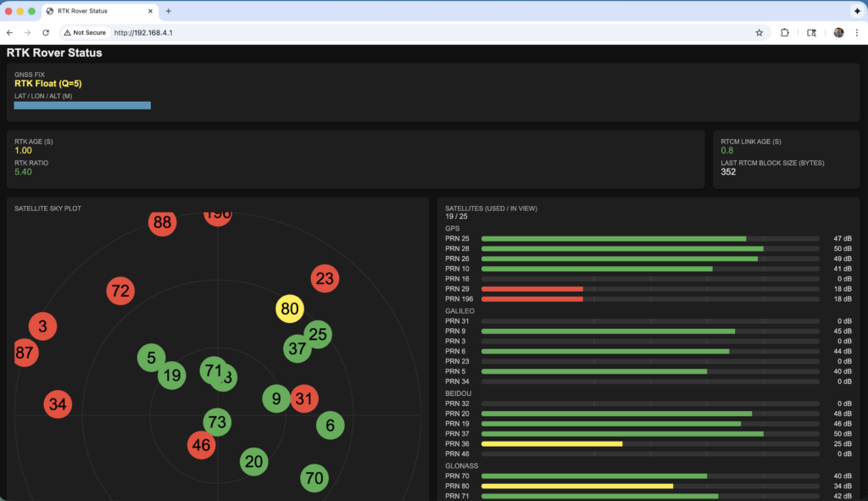Close the RTK Rover Status tab
Image resolution: width=868 pixels, height=501 pixels.
coord(150,11)
